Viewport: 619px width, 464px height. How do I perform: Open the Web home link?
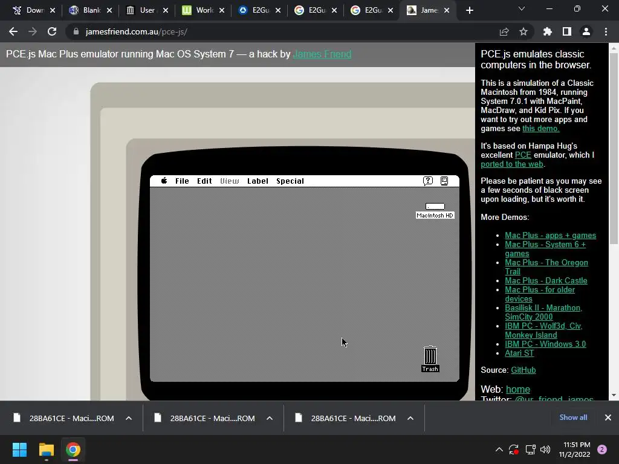point(518,390)
